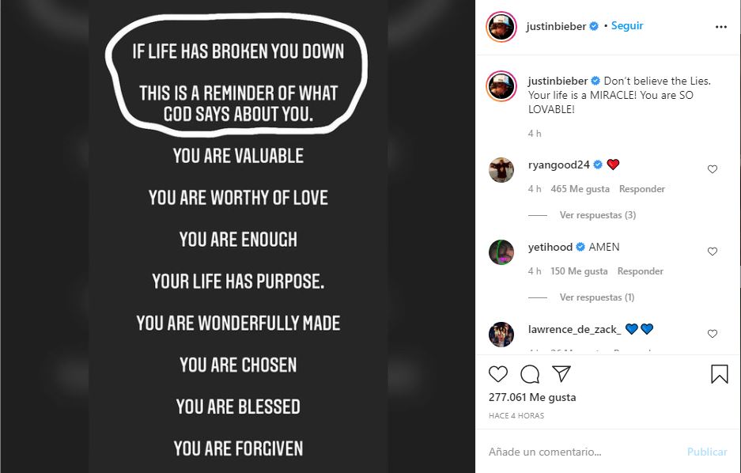The height and width of the screenshot is (473, 741).
Task: Open ryangood24's profile avatar
Action: (501, 169)
